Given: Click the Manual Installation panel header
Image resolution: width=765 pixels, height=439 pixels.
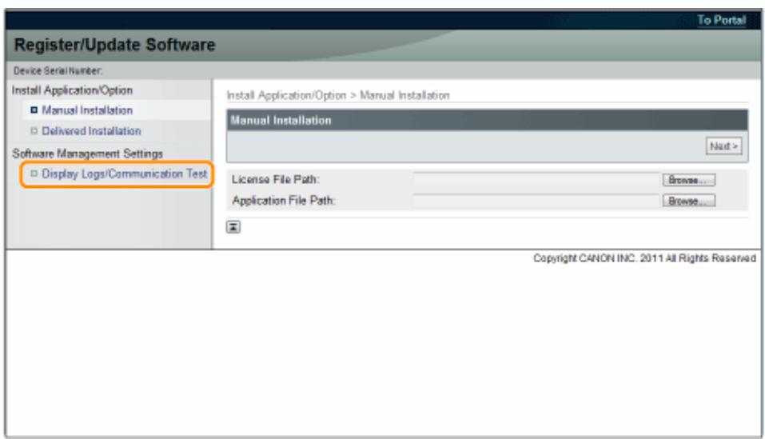Looking at the screenshot, I should 487,120.
